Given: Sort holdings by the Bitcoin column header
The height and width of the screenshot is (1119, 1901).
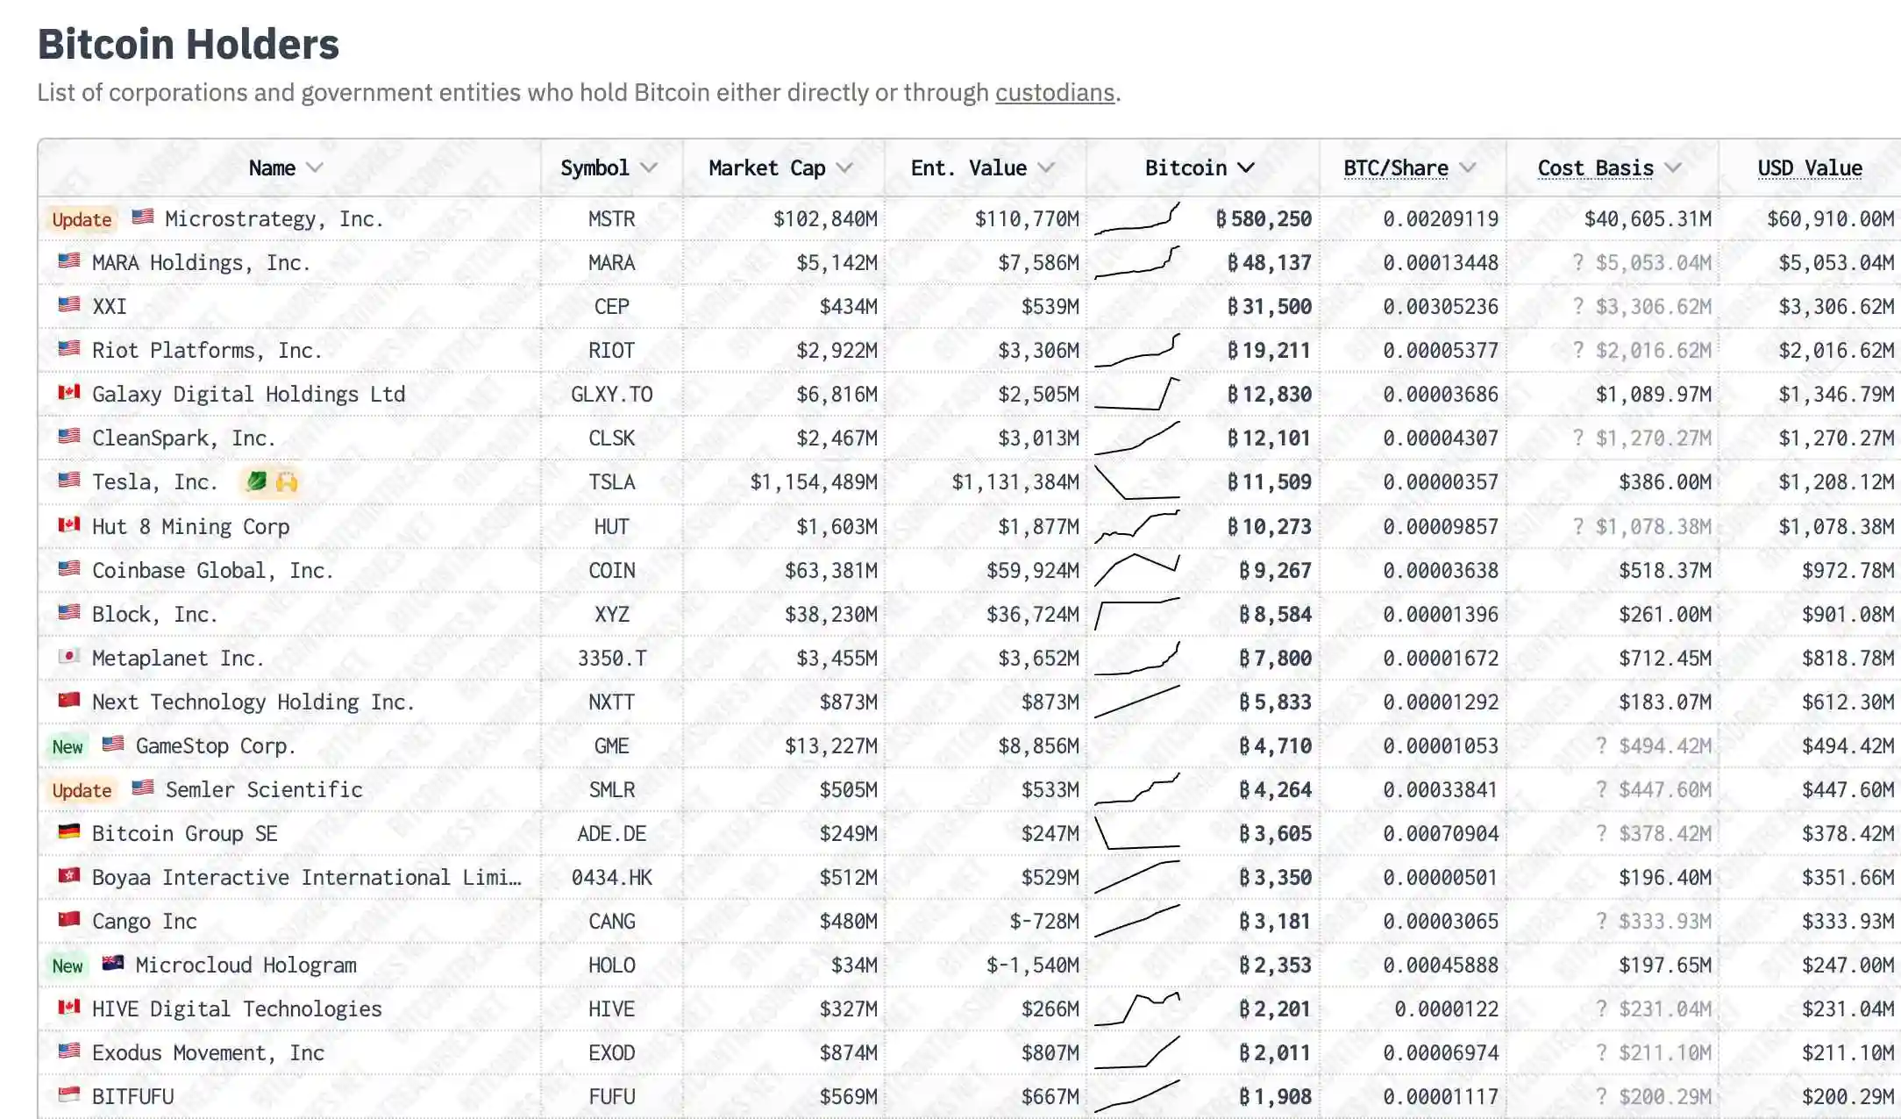Looking at the screenshot, I should click(x=1199, y=167).
